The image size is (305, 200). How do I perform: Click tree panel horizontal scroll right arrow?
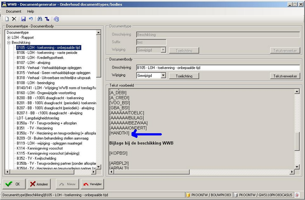(94, 172)
